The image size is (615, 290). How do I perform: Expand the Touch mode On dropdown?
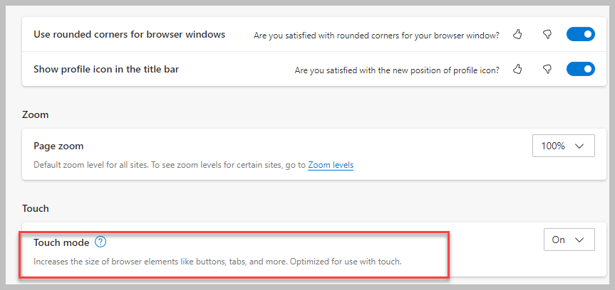coord(569,240)
